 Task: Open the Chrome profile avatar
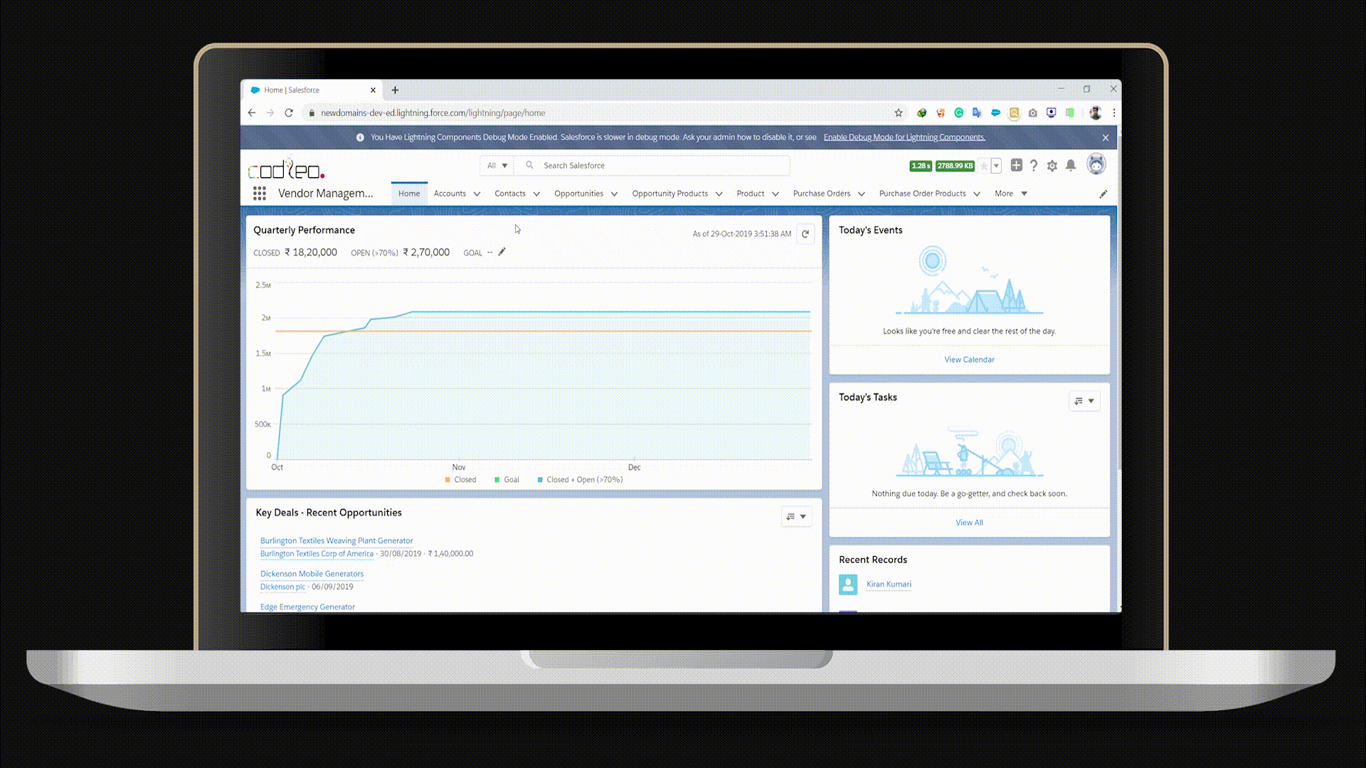(1096, 113)
